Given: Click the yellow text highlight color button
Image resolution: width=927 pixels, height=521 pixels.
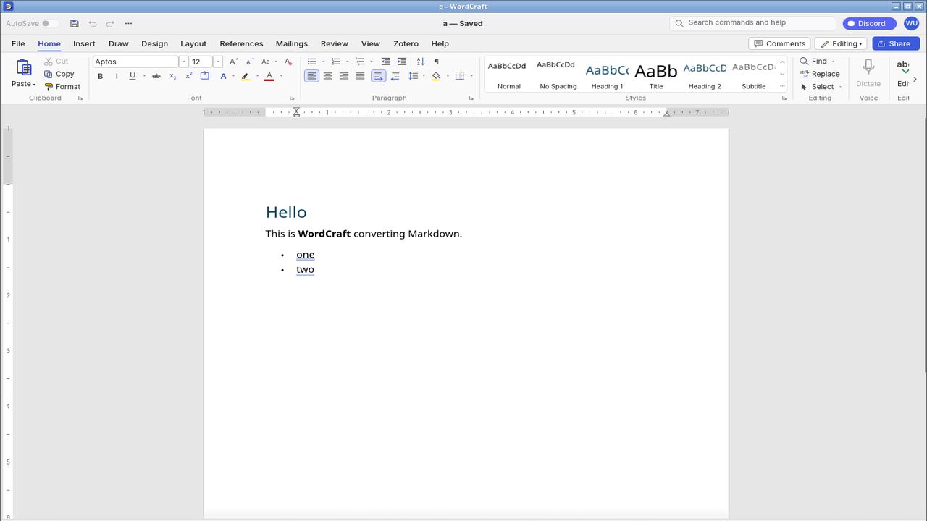Looking at the screenshot, I should [x=246, y=76].
